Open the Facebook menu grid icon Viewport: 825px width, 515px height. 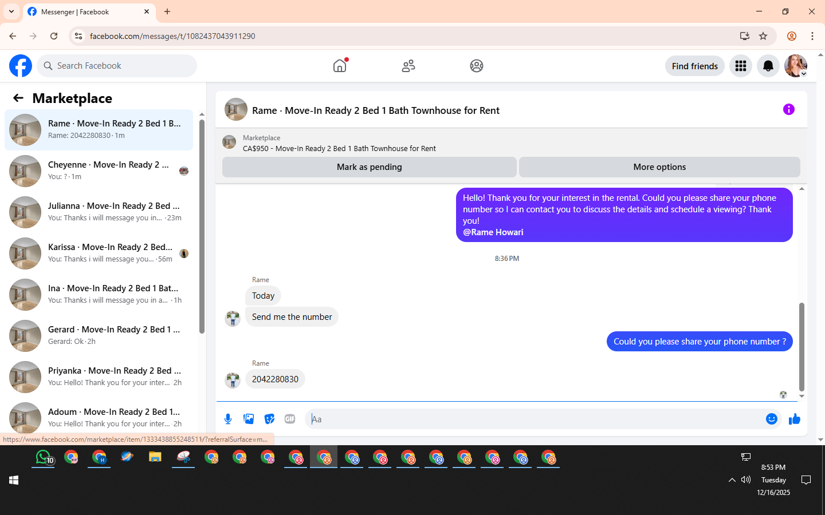click(741, 66)
